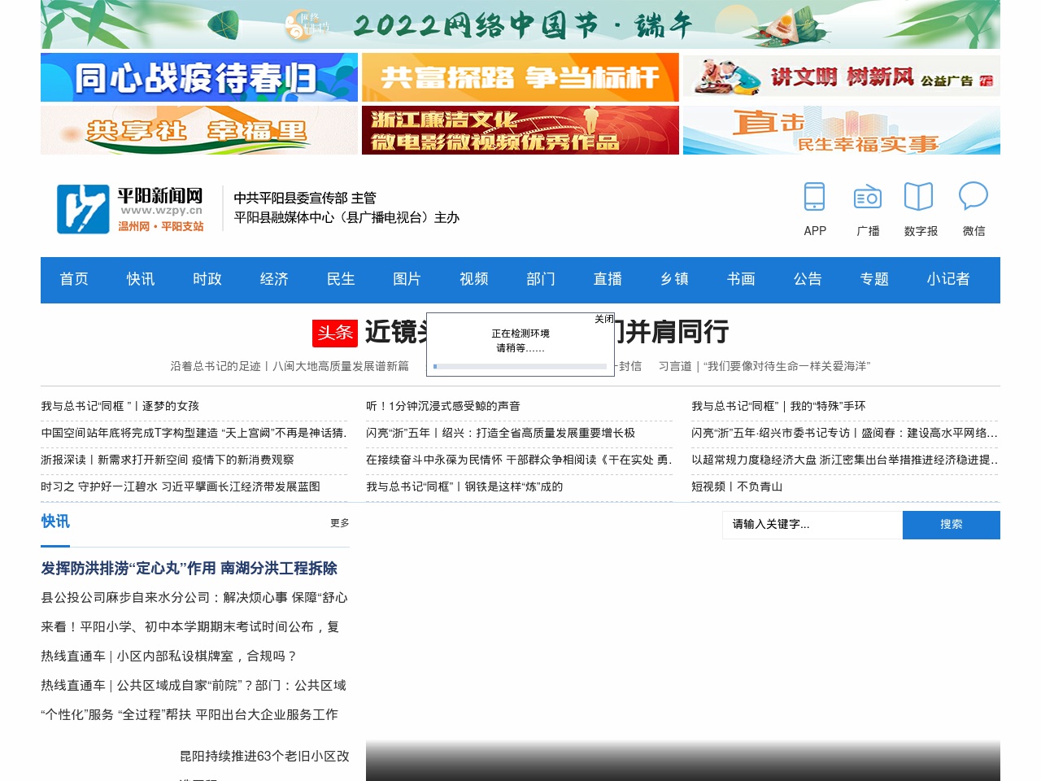
Task: Open link 中国空间站年底将完成T字构型建造
Action: coord(194,433)
